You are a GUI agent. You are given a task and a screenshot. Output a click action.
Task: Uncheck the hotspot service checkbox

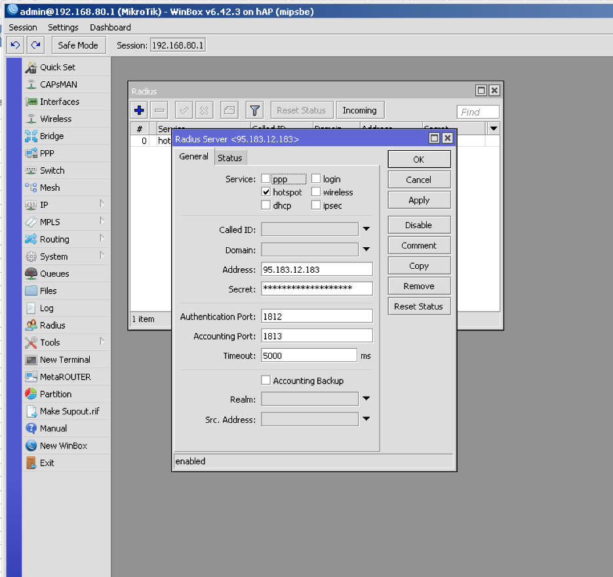click(x=266, y=192)
